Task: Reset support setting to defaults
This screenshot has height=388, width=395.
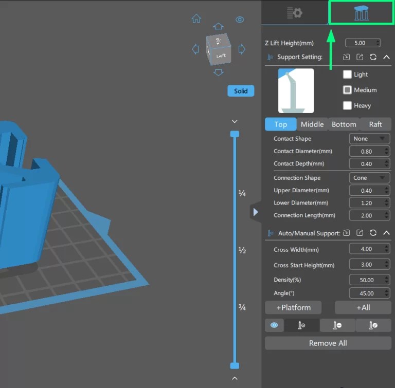Action: [373, 57]
